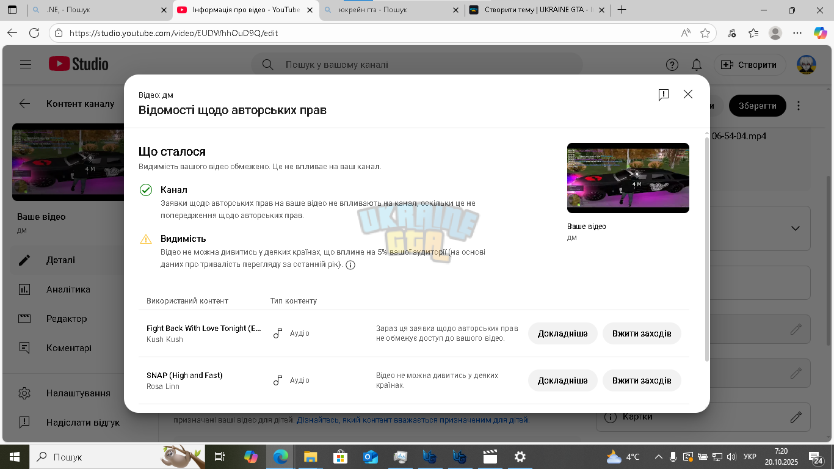Open the Створити create button
The width and height of the screenshot is (834, 469).
coord(750,65)
